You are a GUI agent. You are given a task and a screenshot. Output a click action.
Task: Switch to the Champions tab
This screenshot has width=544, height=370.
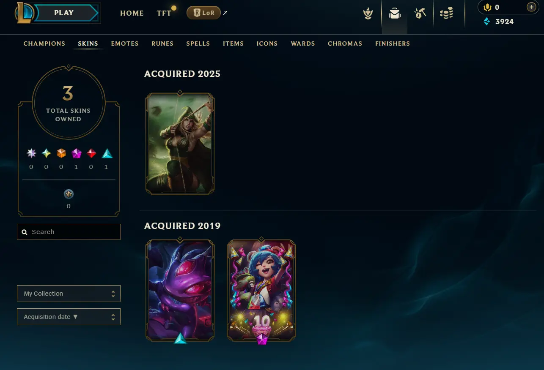(x=44, y=44)
